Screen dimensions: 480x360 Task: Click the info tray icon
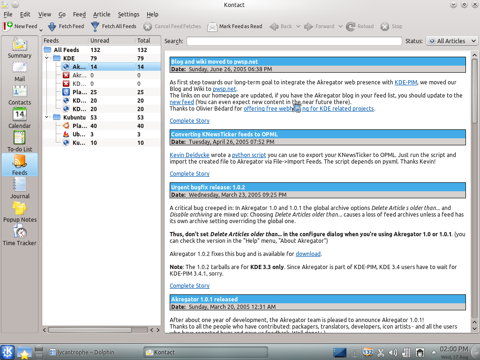(x=354, y=352)
